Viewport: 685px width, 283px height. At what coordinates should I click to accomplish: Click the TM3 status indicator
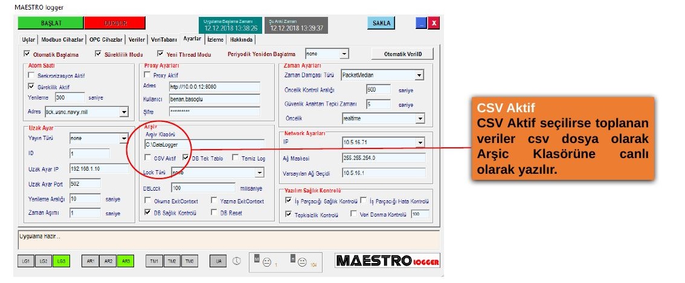(x=189, y=261)
